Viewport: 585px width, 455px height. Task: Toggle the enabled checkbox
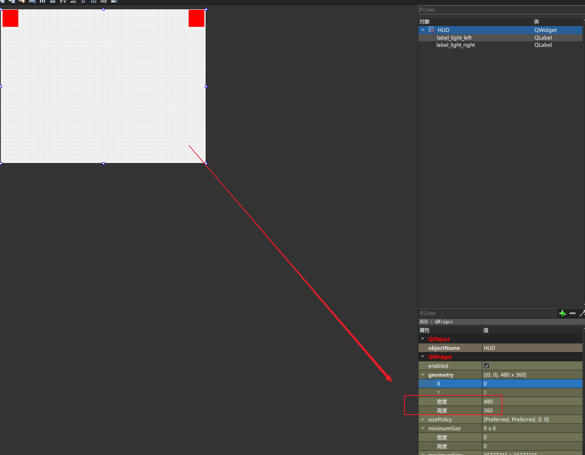(x=487, y=366)
